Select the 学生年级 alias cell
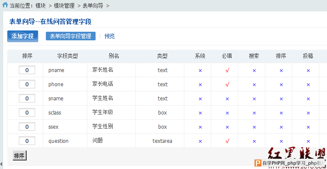This screenshot has height=169, width=327. pos(102,112)
